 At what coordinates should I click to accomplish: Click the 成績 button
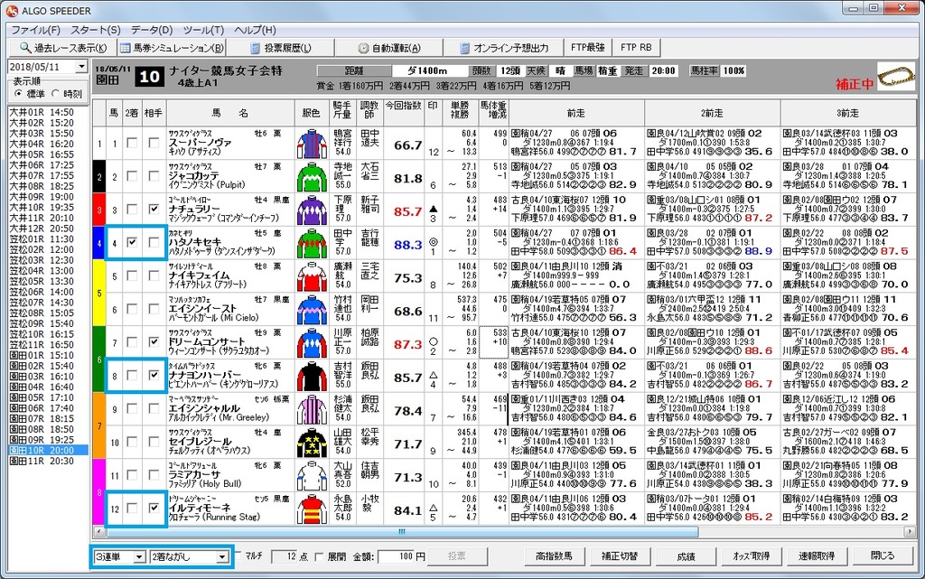tap(686, 556)
